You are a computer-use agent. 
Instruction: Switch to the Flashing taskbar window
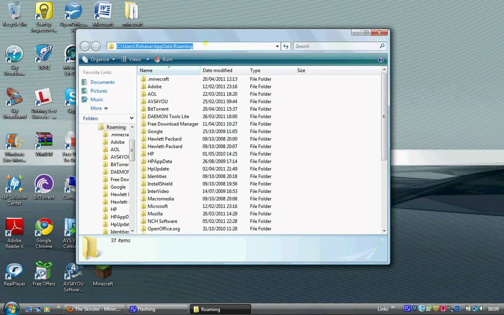pos(157,309)
